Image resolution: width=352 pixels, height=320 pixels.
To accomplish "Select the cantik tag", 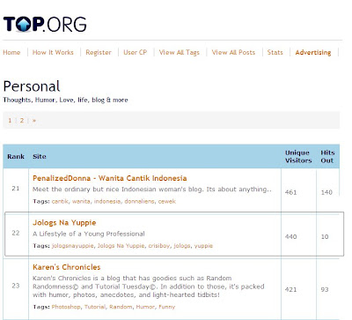I will (60, 202).
